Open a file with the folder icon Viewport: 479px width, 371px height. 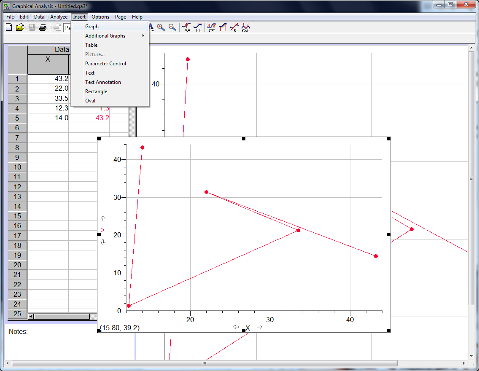point(20,27)
